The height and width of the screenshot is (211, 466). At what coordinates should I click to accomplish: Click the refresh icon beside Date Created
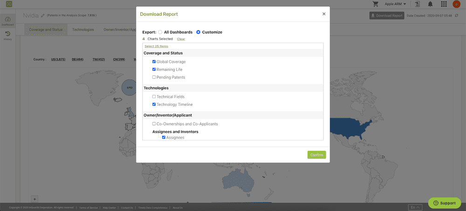tap(457, 16)
